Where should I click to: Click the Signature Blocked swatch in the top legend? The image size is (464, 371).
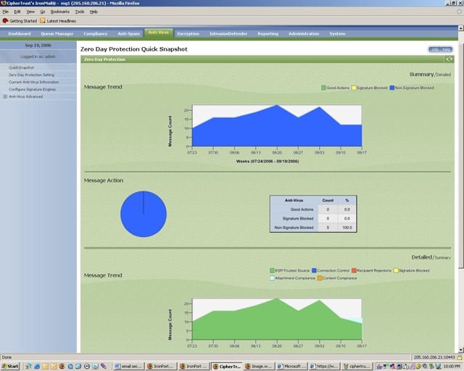tap(354, 88)
